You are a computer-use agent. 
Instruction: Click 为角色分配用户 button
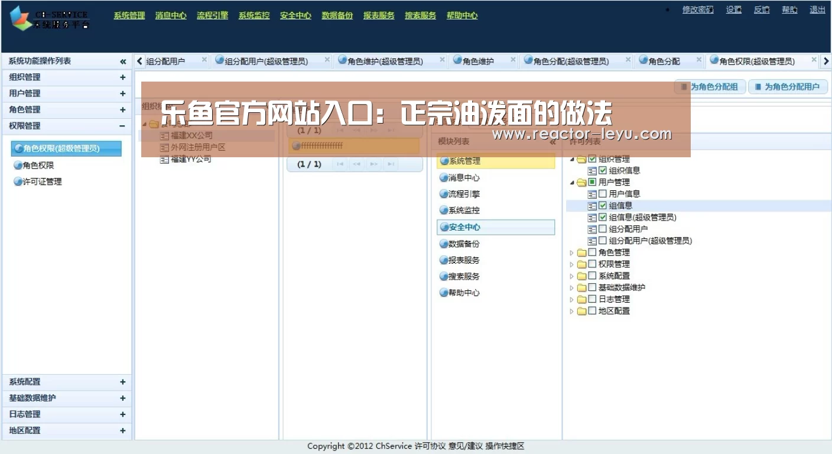(788, 87)
